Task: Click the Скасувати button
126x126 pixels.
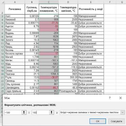Action: (117, 121)
